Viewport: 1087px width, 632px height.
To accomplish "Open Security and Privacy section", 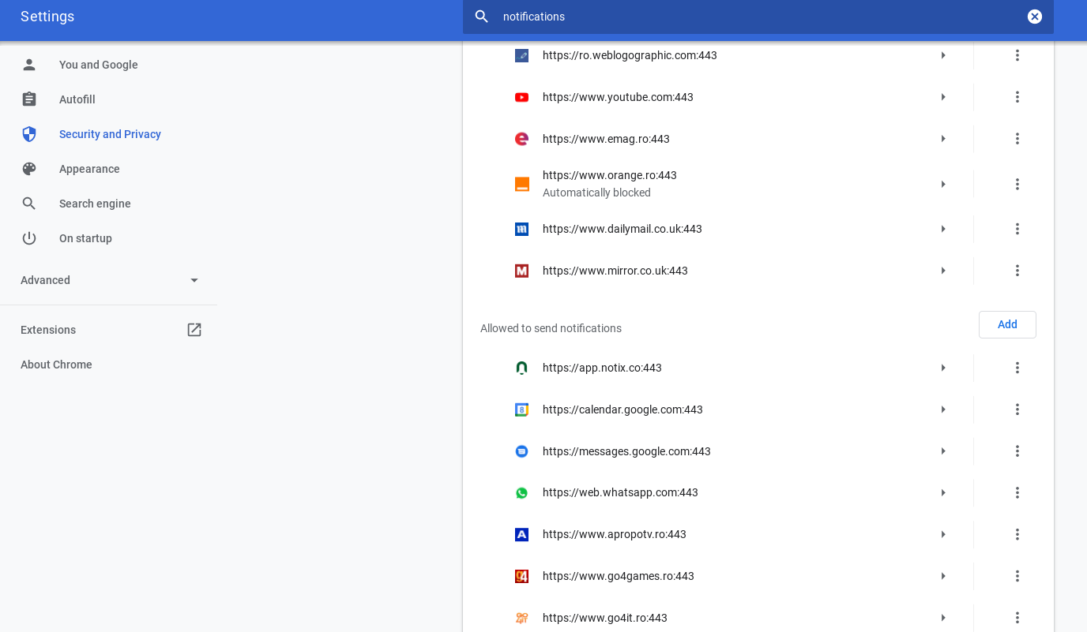I will 109,134.
